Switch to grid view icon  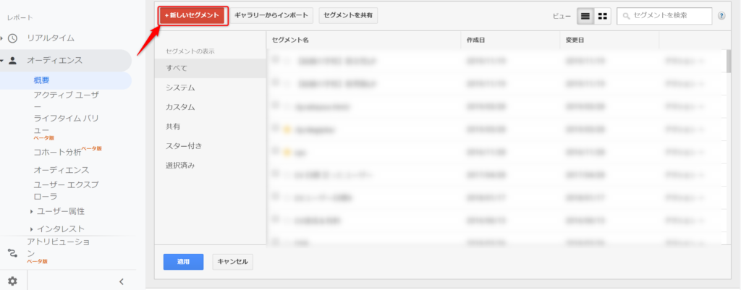click(x=603, y=16)
